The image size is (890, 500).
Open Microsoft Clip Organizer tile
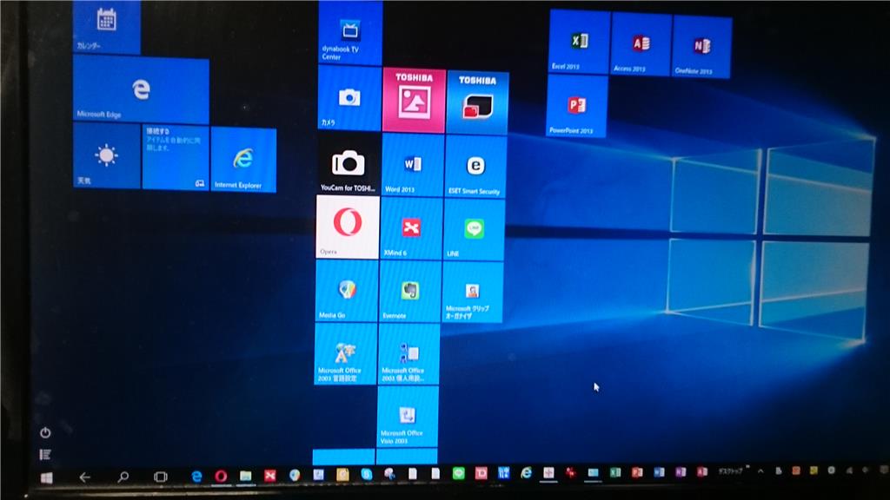pos(472,293)
